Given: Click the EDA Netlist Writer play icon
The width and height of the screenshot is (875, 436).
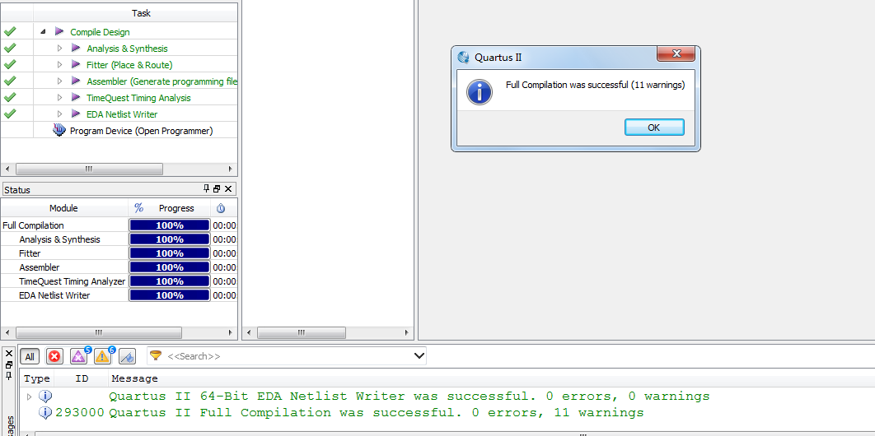Looking at the screenshot, I should 76,114.
